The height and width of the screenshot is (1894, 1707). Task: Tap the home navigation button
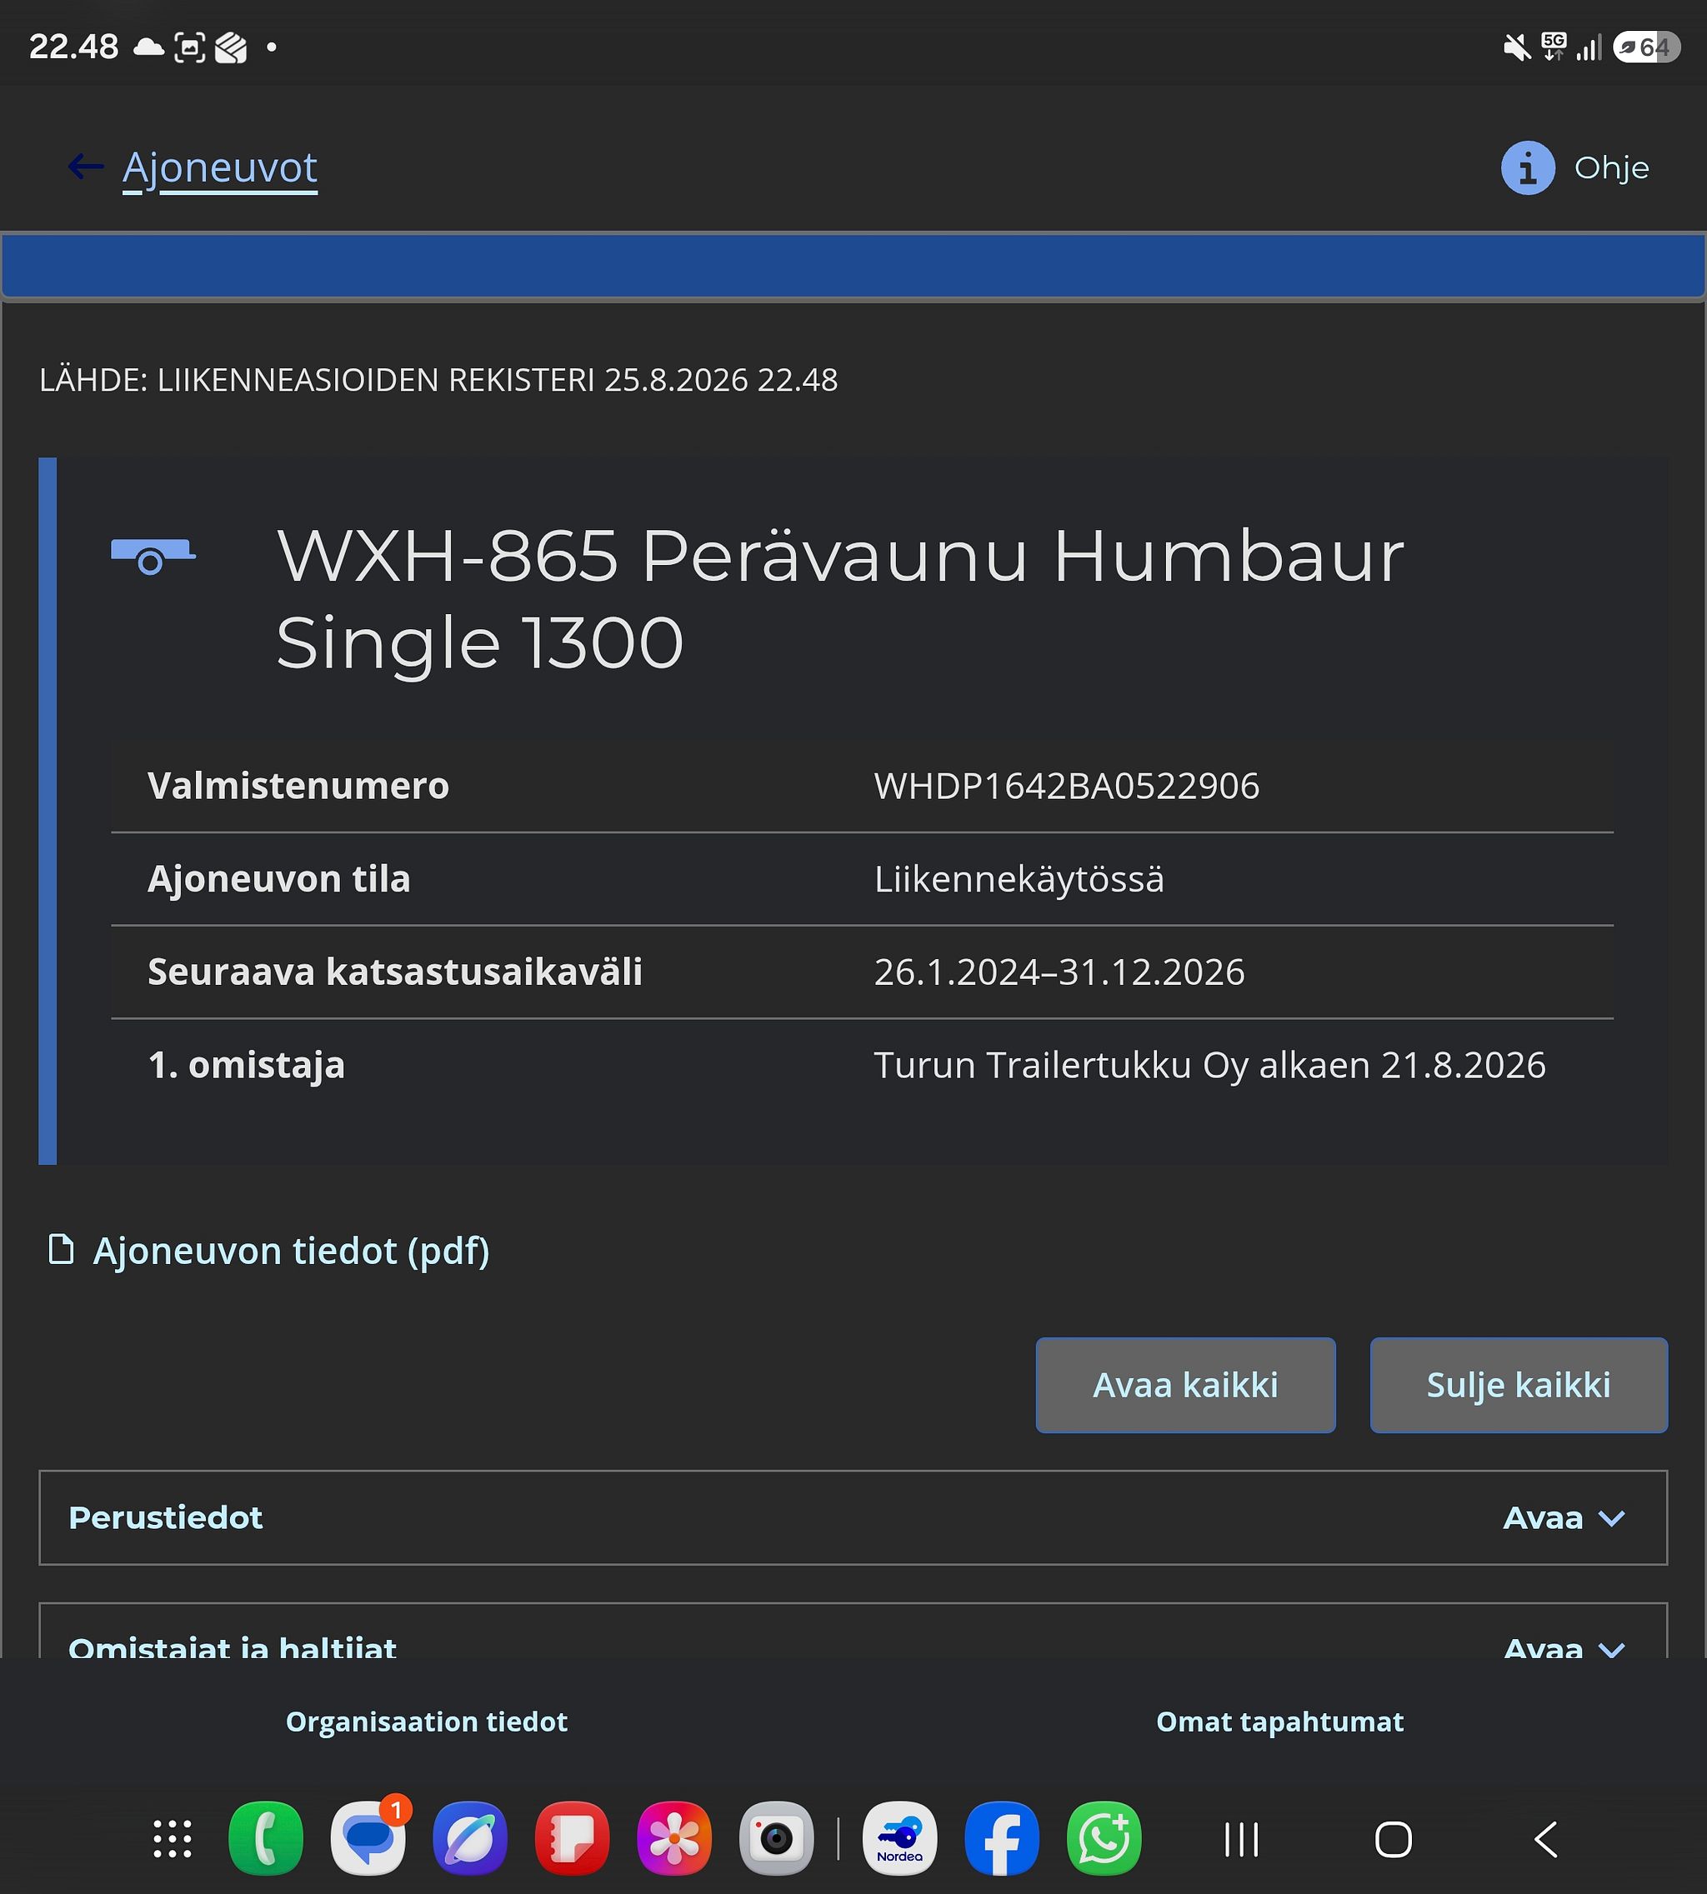click(1394, 1840)
